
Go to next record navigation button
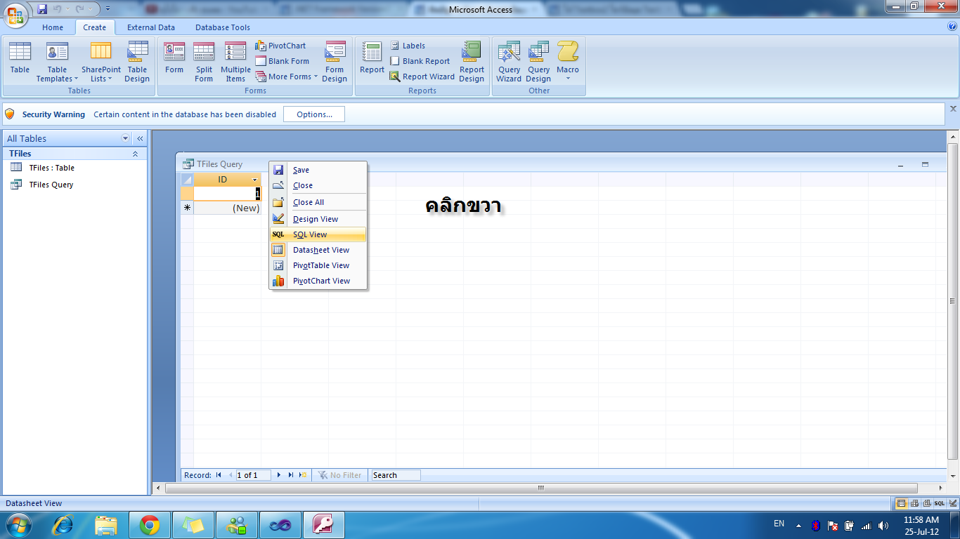pyautogui.click(x=279, y=475)
